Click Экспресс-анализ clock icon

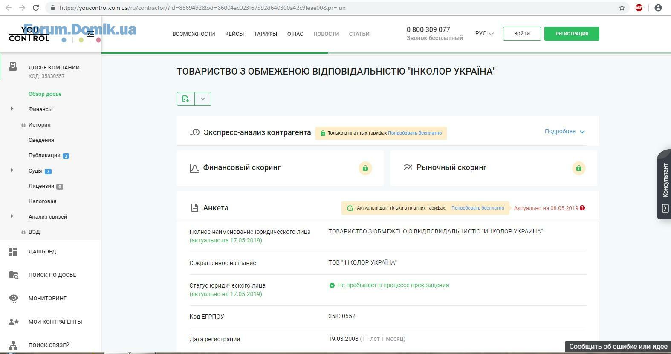(x=194, y=132)
